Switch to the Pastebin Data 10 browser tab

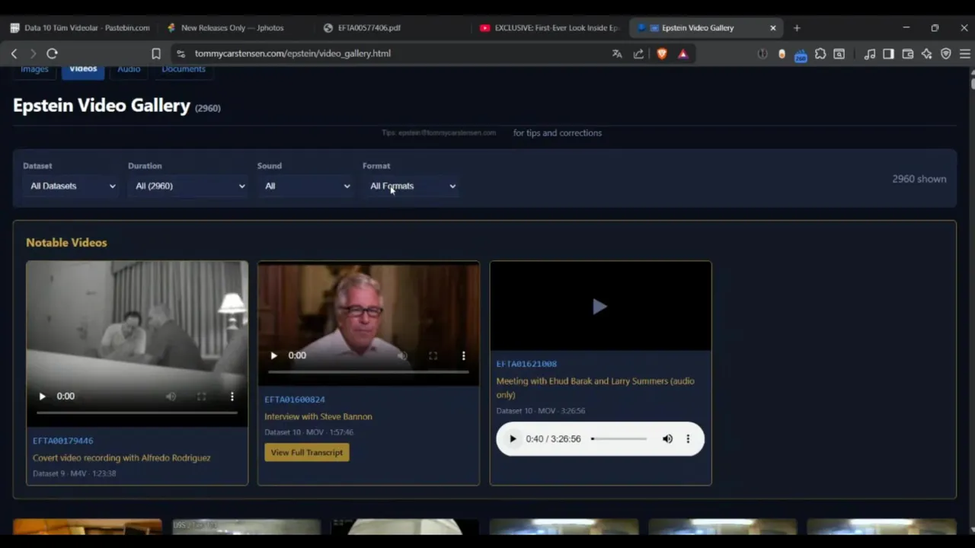click(80, 27)
